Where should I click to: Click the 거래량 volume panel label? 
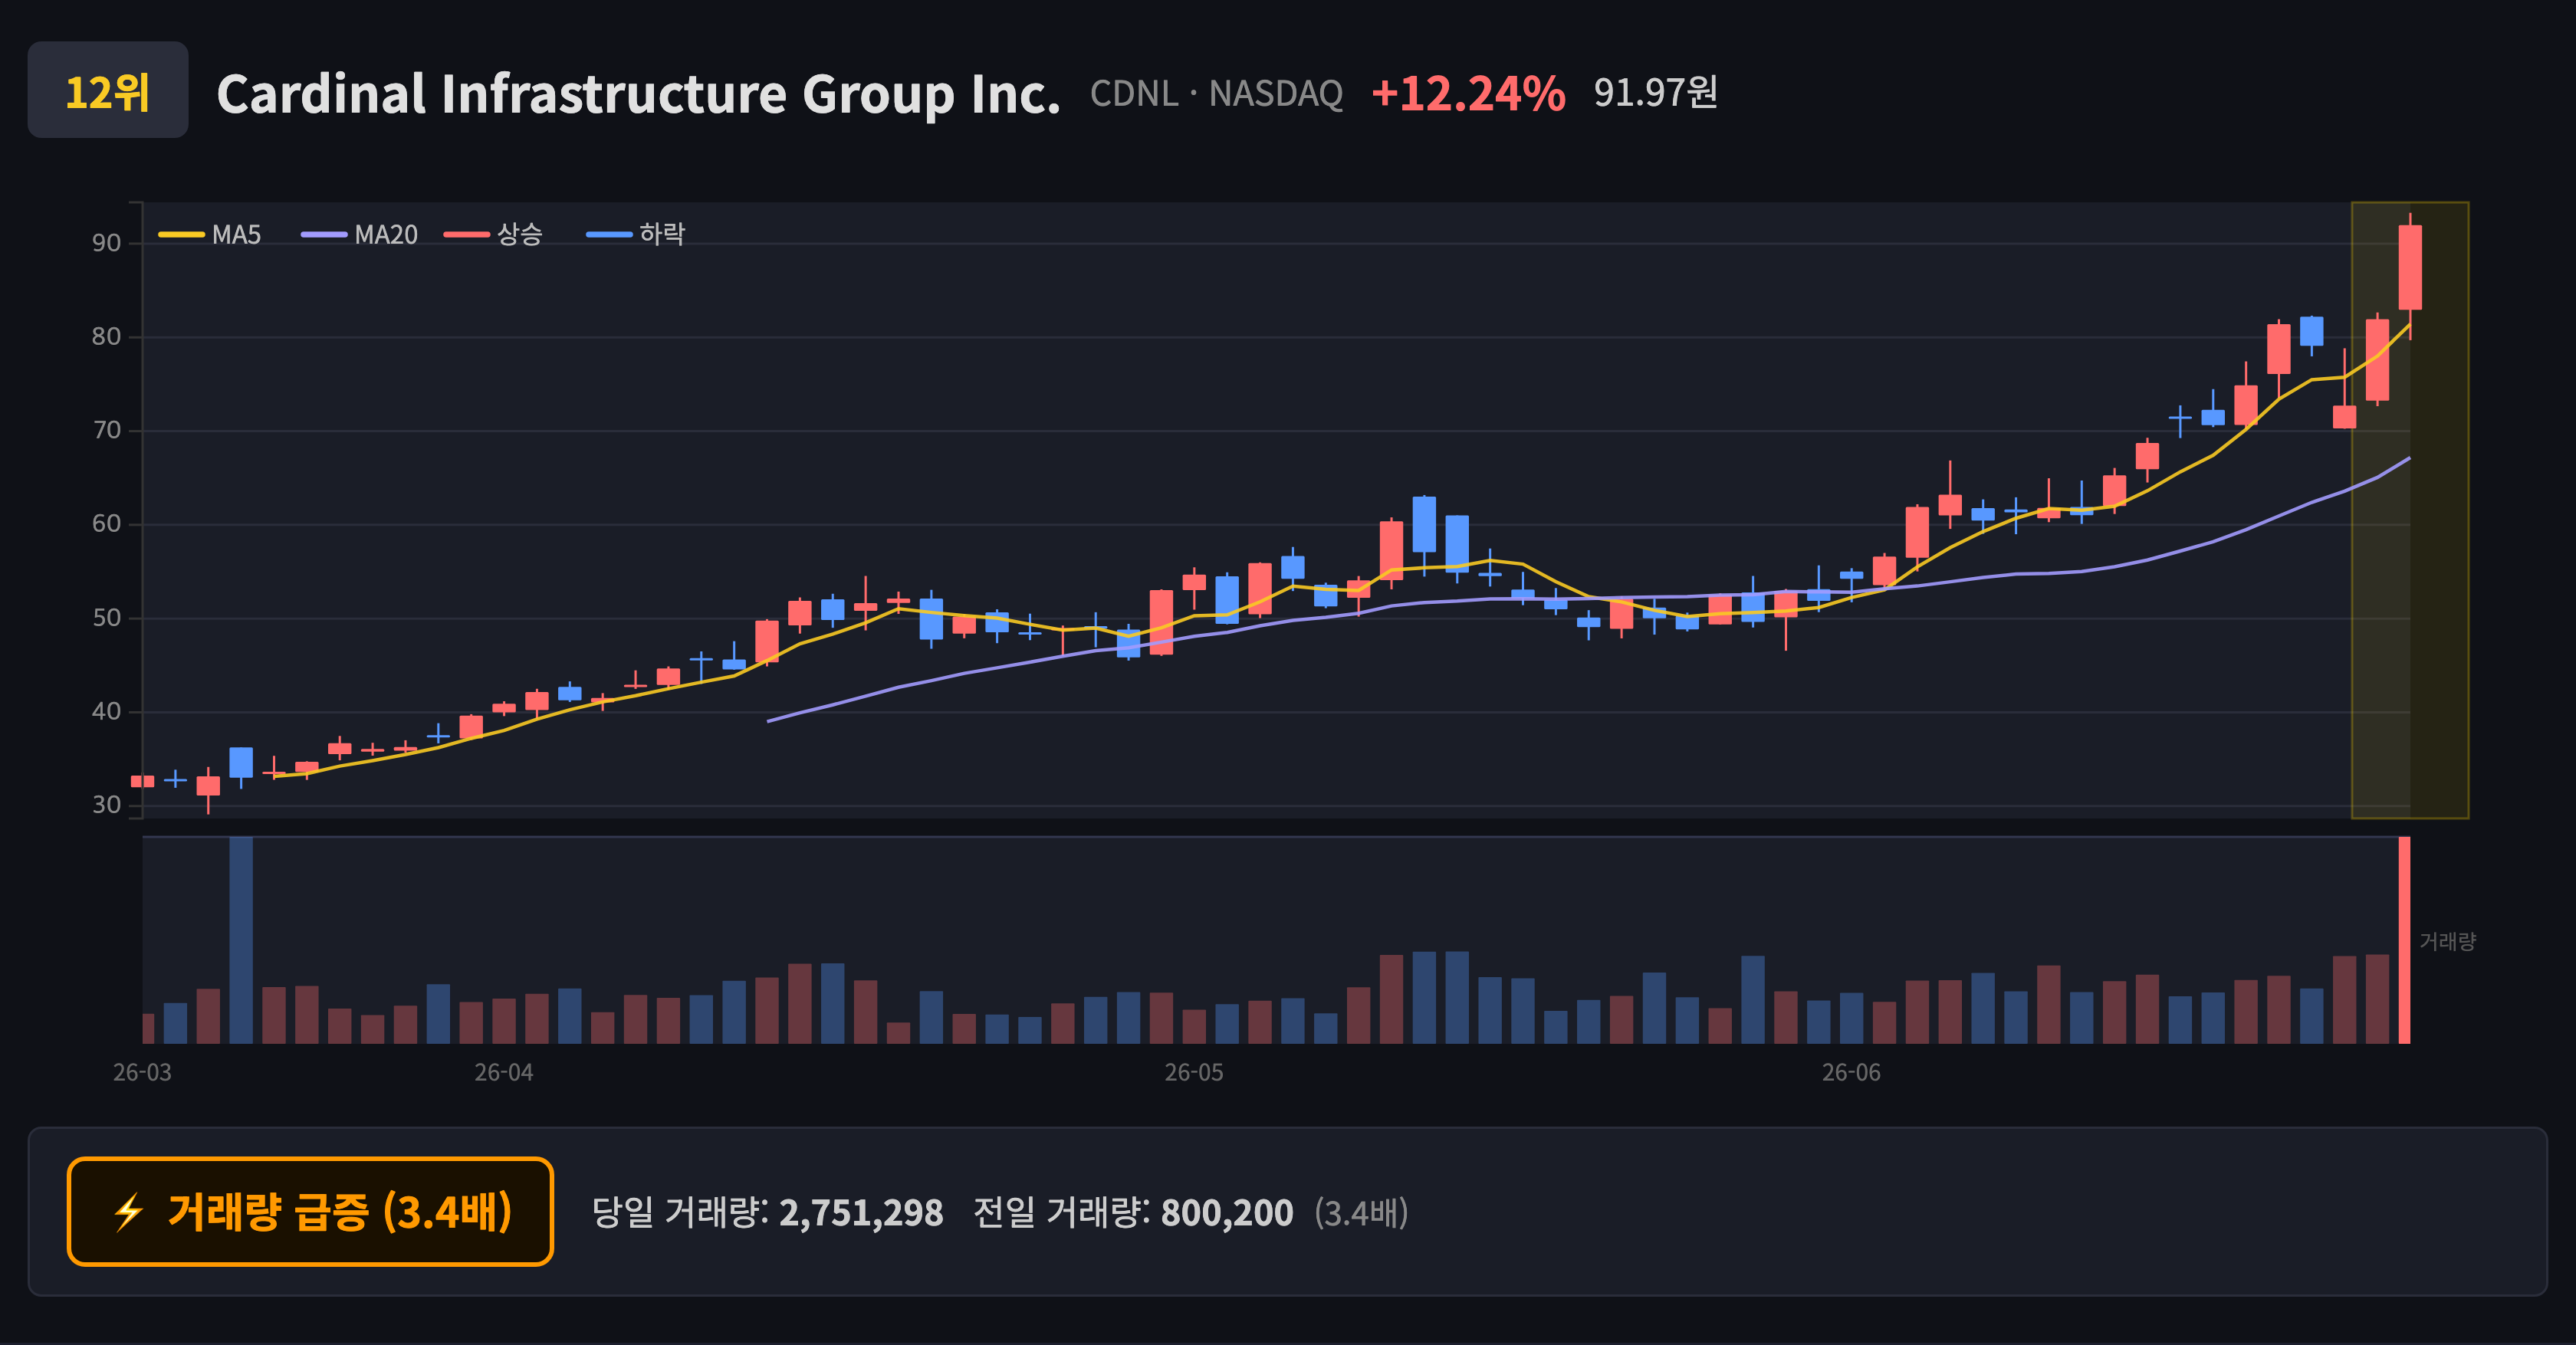click(2447, 941)
